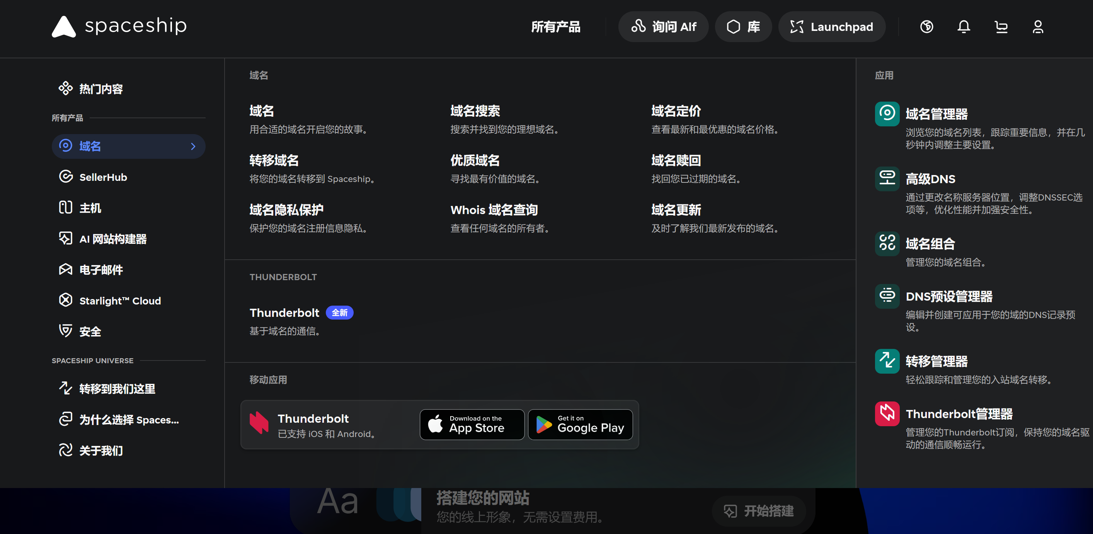Click the Thunderbolt管理器 app icon

click(x=887, y=413)
